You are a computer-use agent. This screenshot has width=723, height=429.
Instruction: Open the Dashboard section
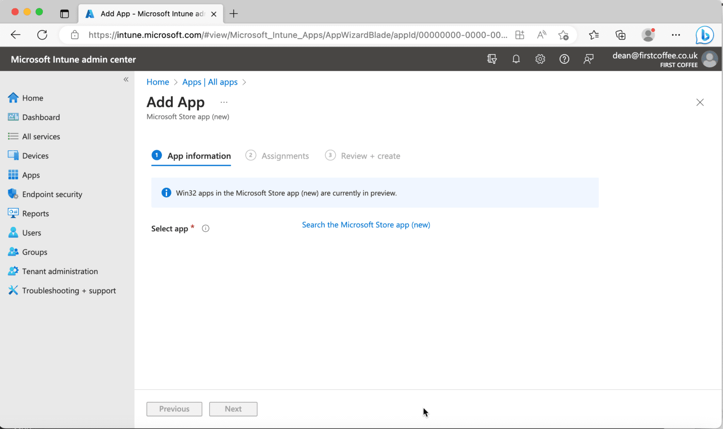point(41,117)
